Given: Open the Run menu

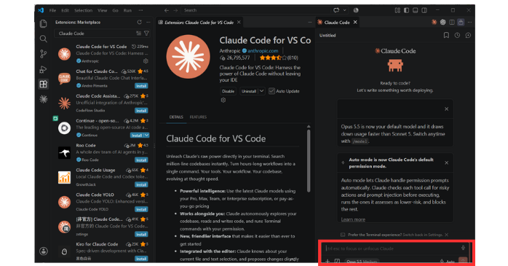Looking at the screenshot, I should [127, 10].
